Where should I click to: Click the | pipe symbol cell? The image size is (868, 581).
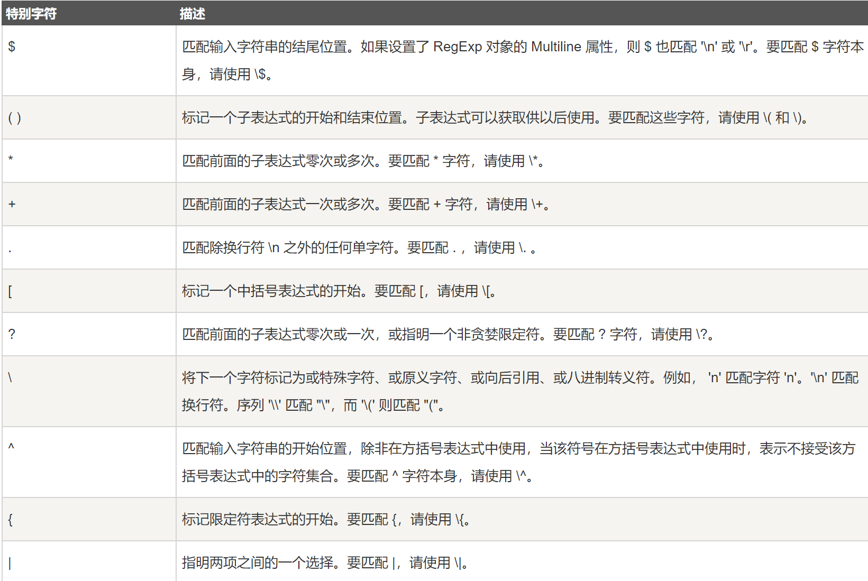(x=10, y=563)
